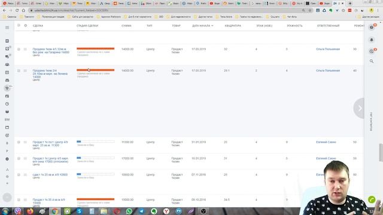Image resolution: width=383 pixels, height=215 pixels.
Task: Open the grid settings gear in the table header
Action: pyautogui.click(x=25, y=25)
